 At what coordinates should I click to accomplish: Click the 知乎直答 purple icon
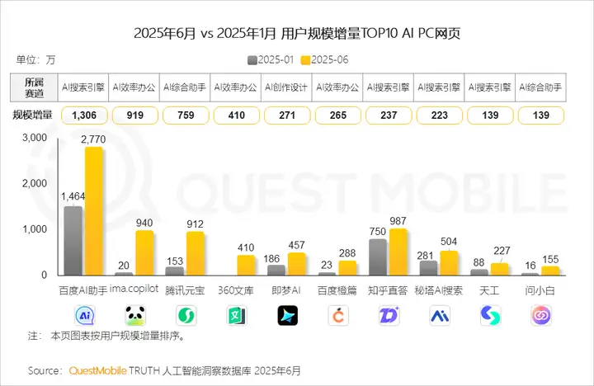pyautogui.click(x=389, y=316)
